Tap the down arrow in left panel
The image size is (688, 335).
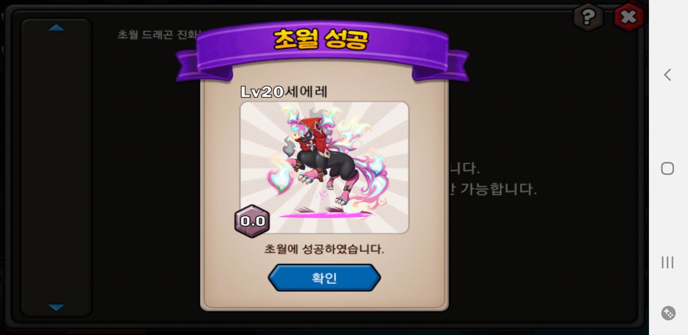point(56,307)
